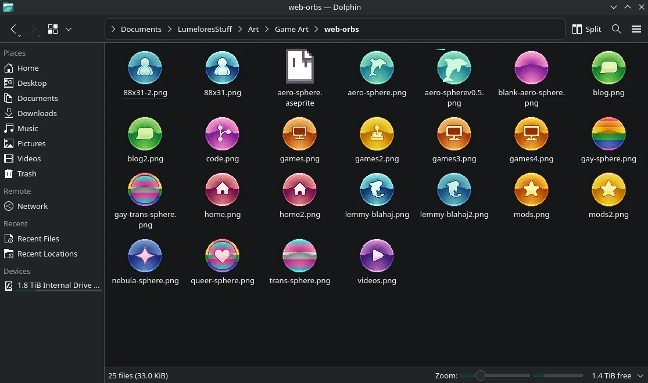Select mods2.png icon
648x383 pixels.
(x=608, y=189)
